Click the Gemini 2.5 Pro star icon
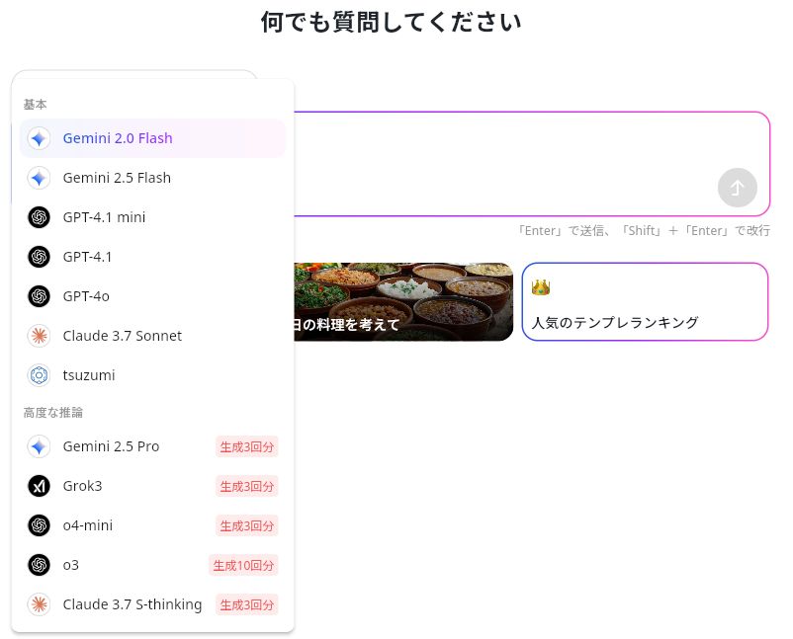Image resolution: width=793 pixels, height=639 pixels. click(39, 446)
